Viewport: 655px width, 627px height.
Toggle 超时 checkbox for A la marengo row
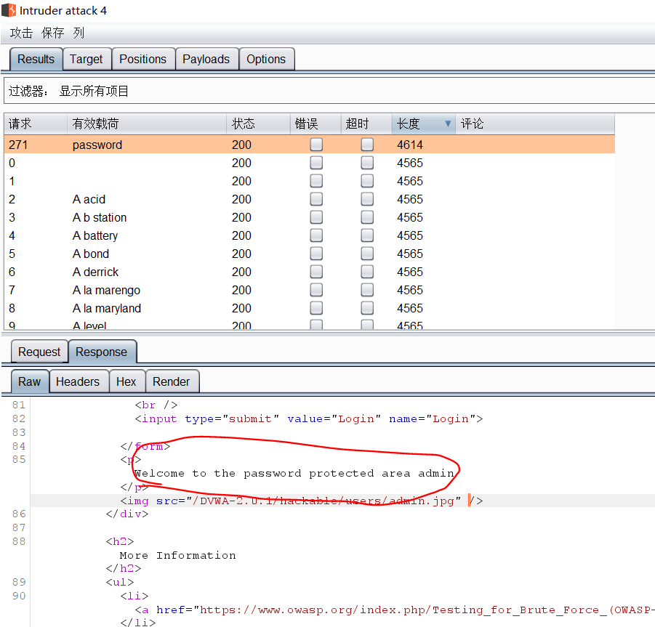pos(367,290)
